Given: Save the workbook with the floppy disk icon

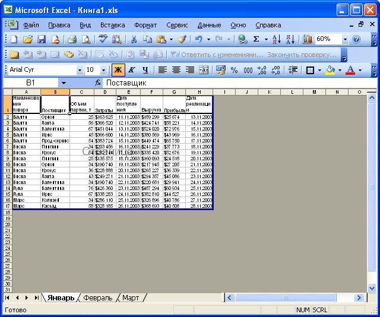Looking at the screenshot, I should 42,39.
